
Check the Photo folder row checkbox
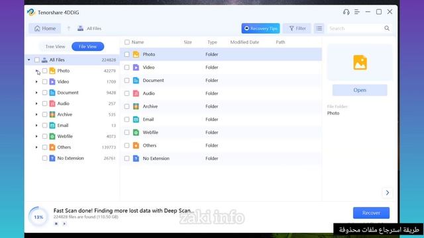click(x=127, y=54)
